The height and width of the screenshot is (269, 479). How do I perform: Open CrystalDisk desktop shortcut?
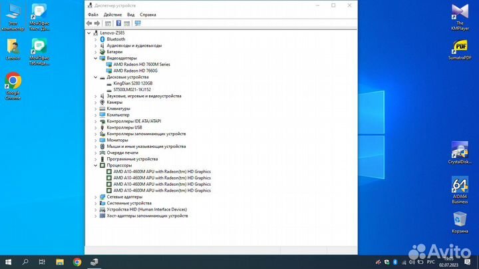[460, 152]
